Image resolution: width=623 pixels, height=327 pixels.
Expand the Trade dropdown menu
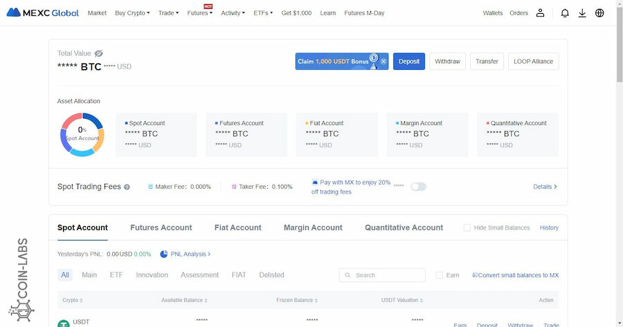click(168, 12)
